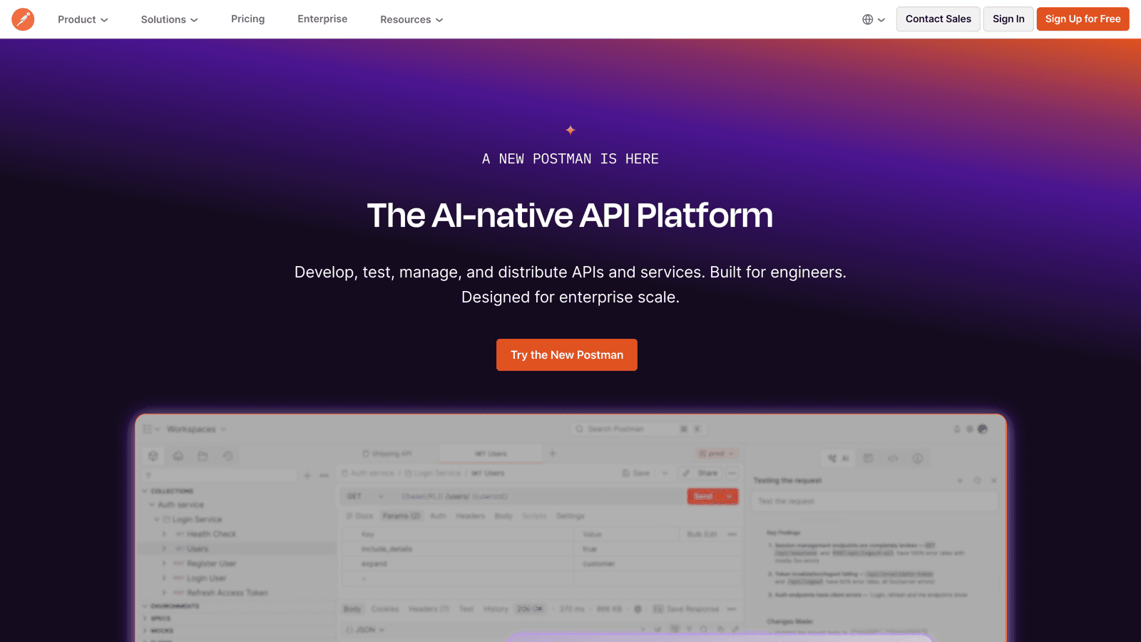Viewport: 1141px width, 642px height.
Task: Click the Search Postman field in the preview
Action: point(639,429)
